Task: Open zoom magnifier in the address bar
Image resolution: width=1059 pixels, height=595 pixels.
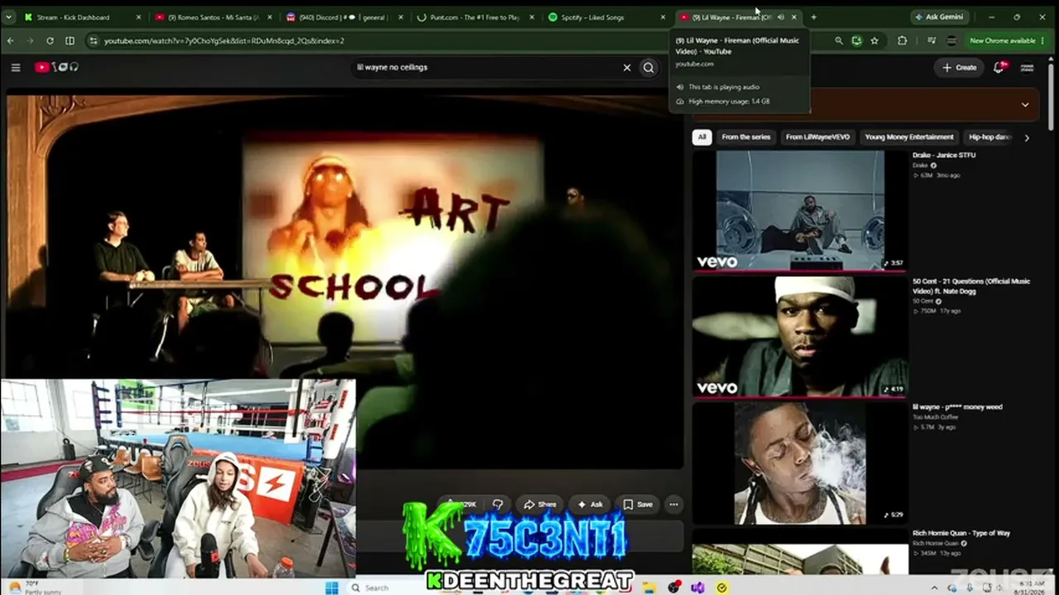Action: click(838, 40)
